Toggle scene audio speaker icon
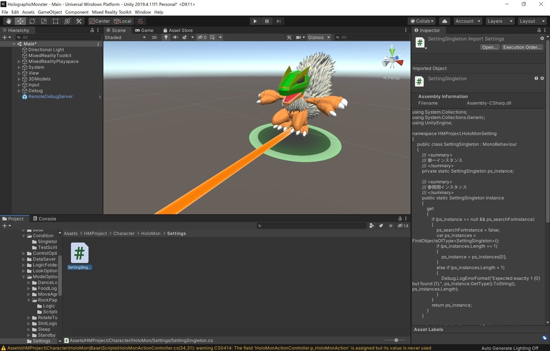 pos(175,38)
